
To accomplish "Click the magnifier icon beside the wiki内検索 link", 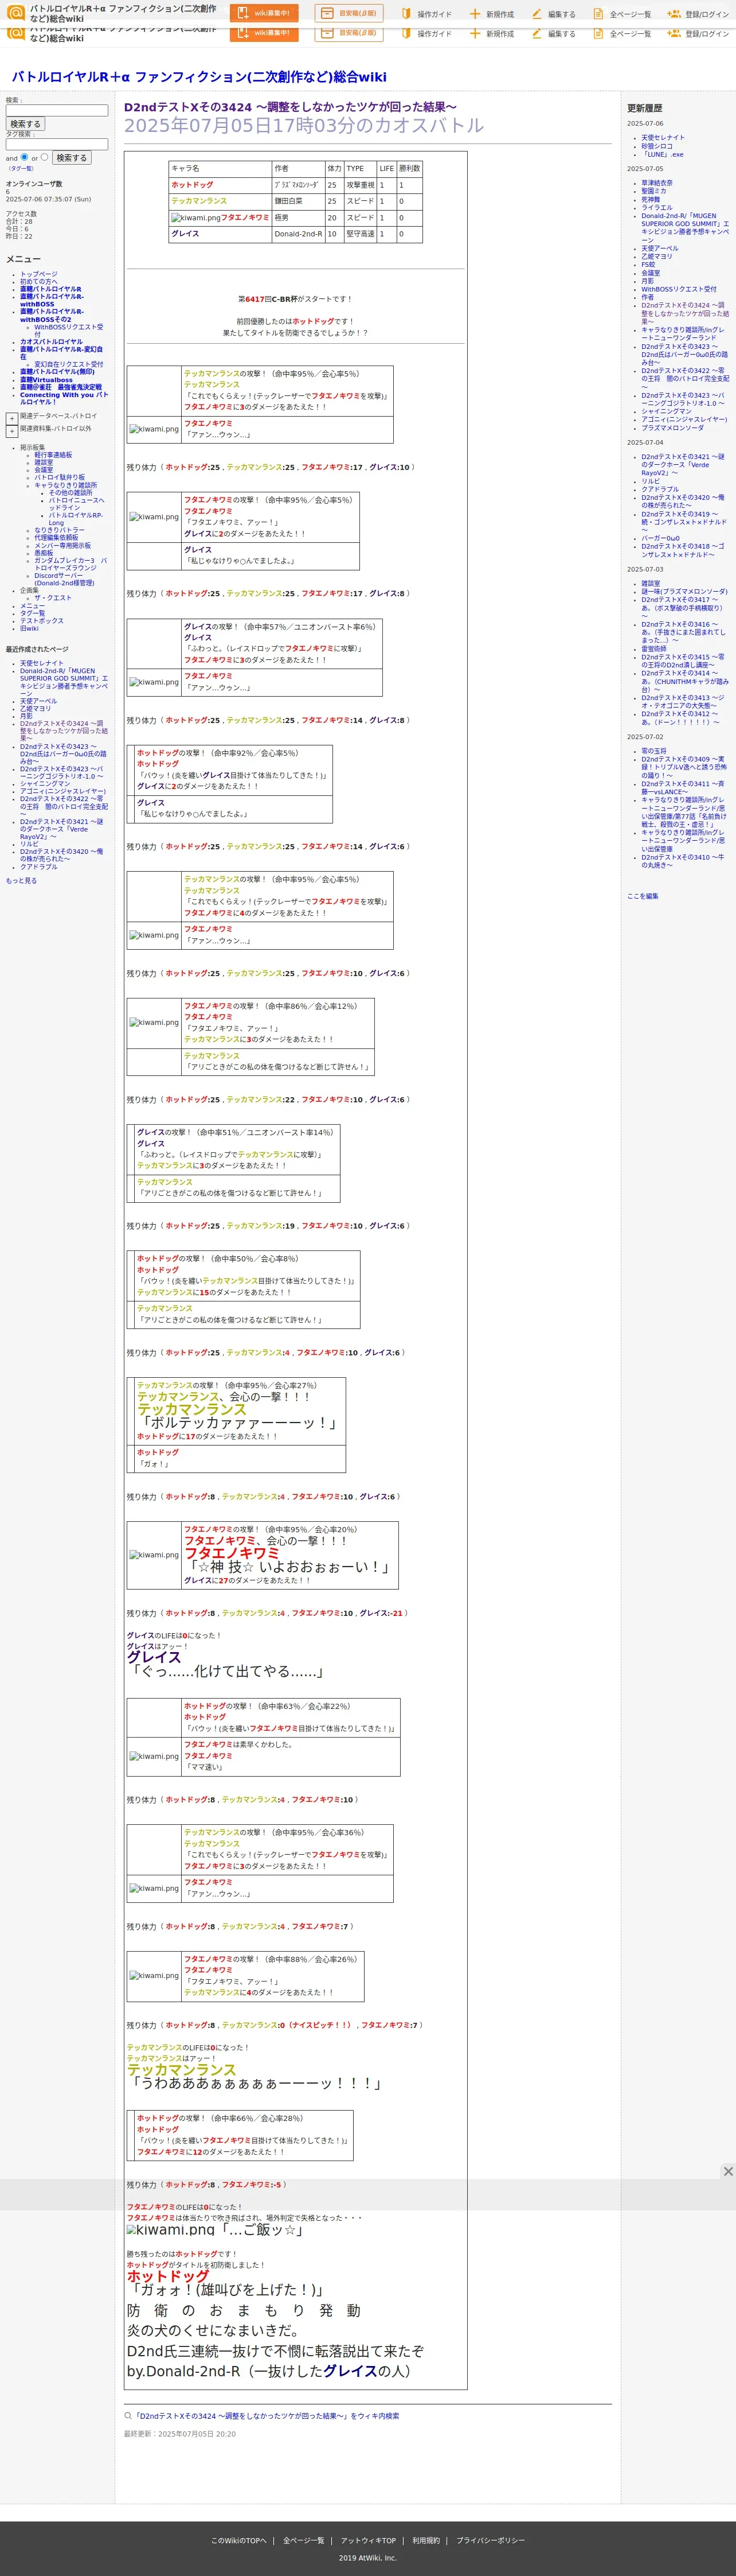I will (128, 2415).
